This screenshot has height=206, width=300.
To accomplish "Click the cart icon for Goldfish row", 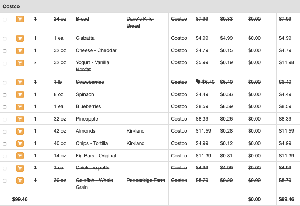I will (20, 180).
